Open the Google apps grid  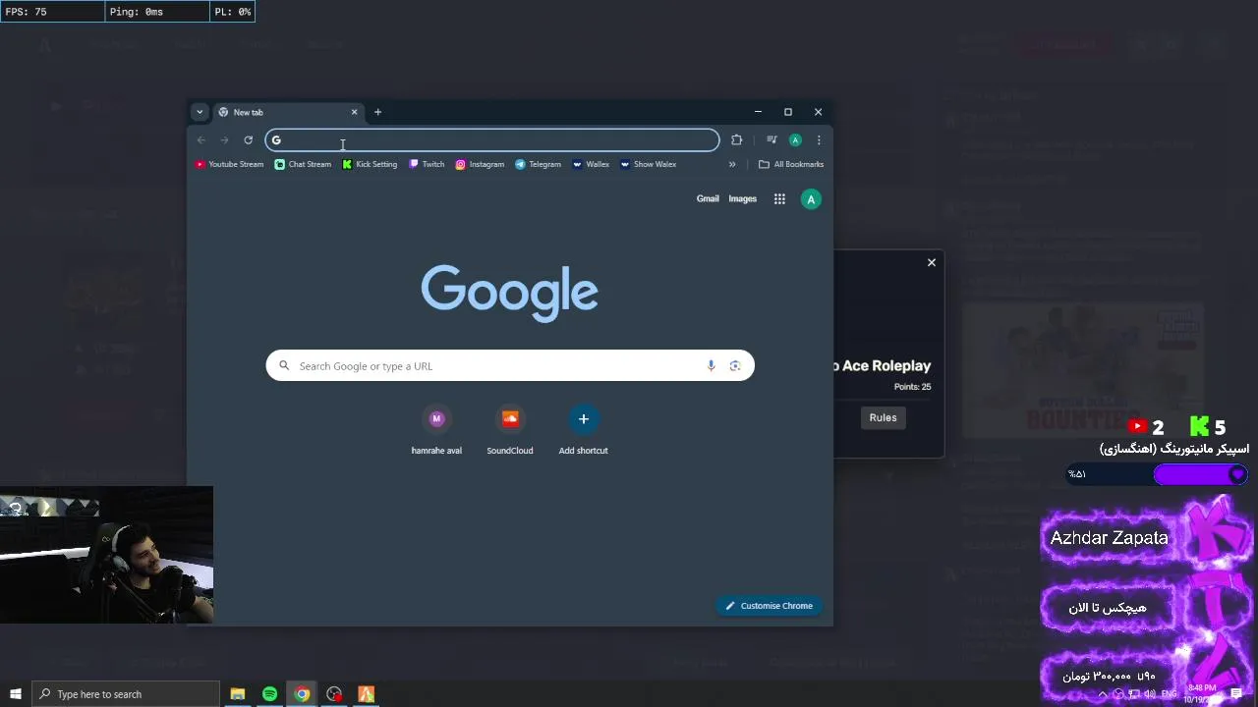779,199
